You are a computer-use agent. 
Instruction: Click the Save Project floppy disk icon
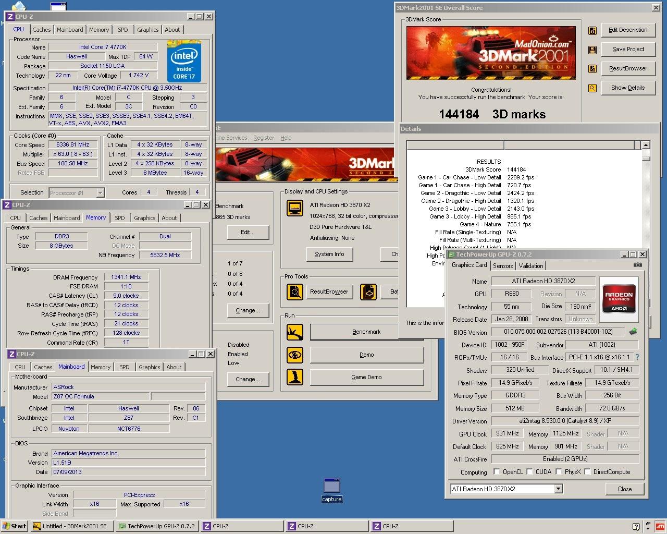point(592,50)
